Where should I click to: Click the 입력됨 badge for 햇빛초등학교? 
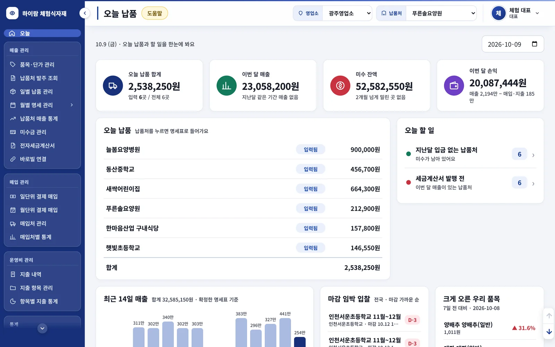click(x=311, y=248)
